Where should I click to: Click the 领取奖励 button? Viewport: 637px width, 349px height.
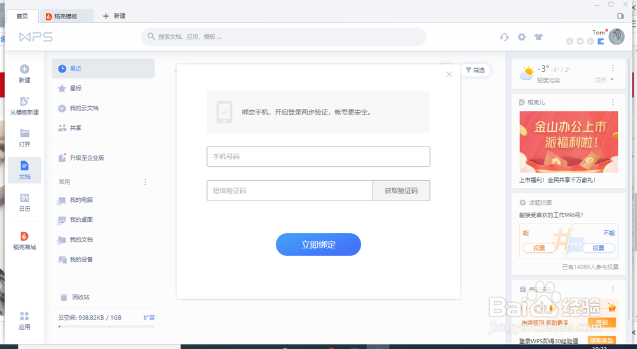tap(602, 341)
